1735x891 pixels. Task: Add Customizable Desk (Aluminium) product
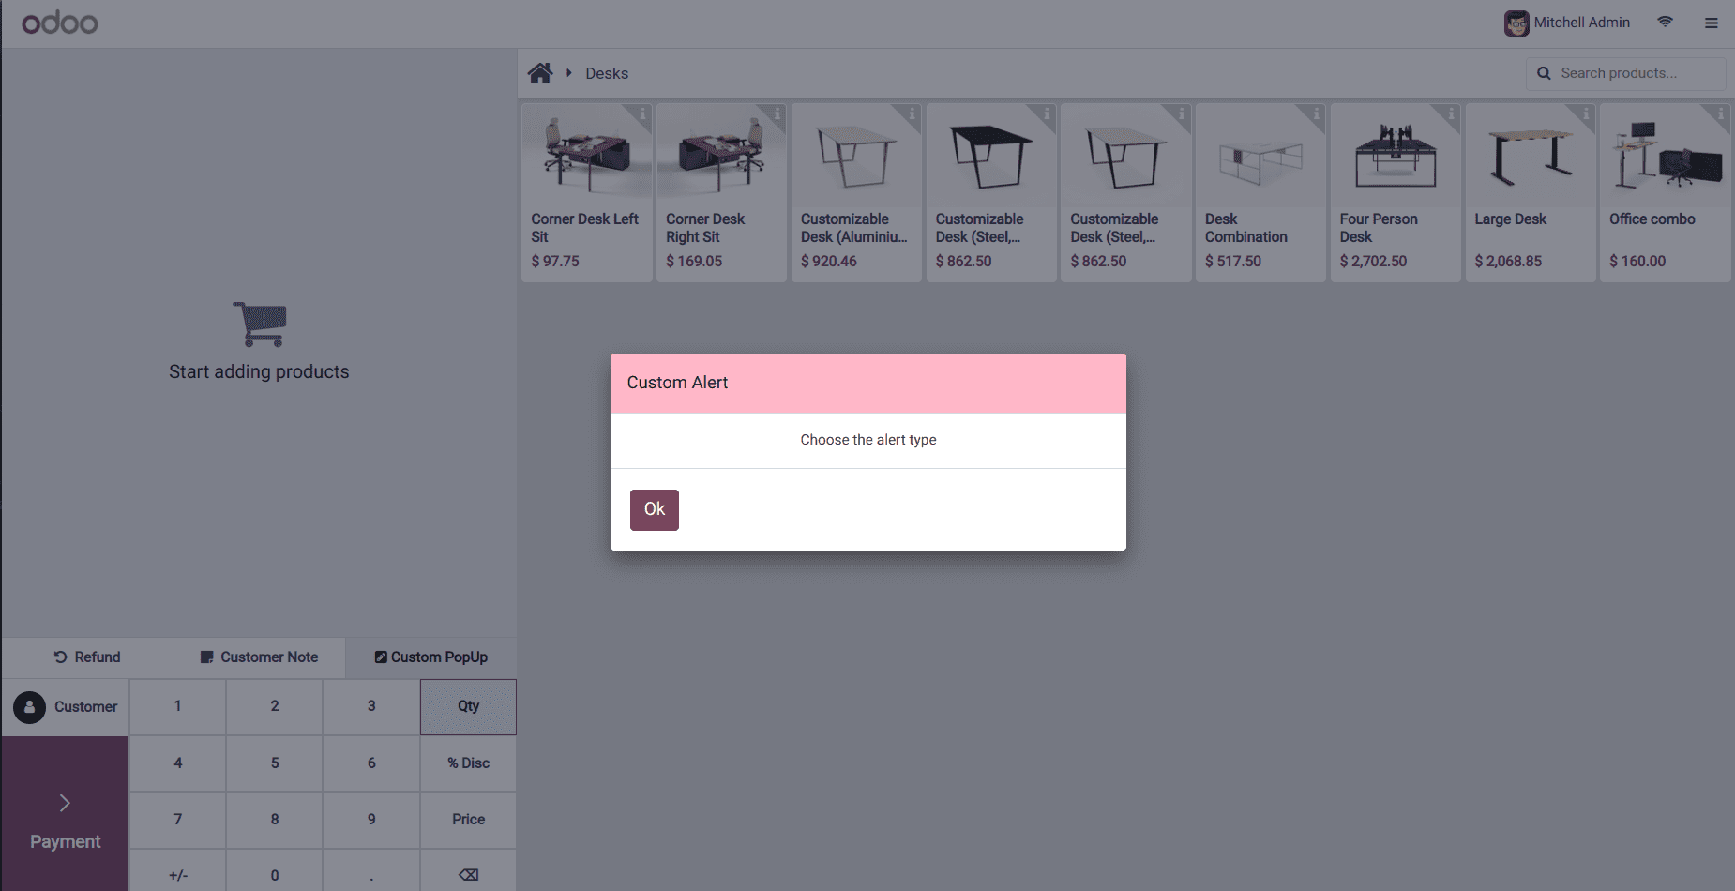[x=856, y=192]
